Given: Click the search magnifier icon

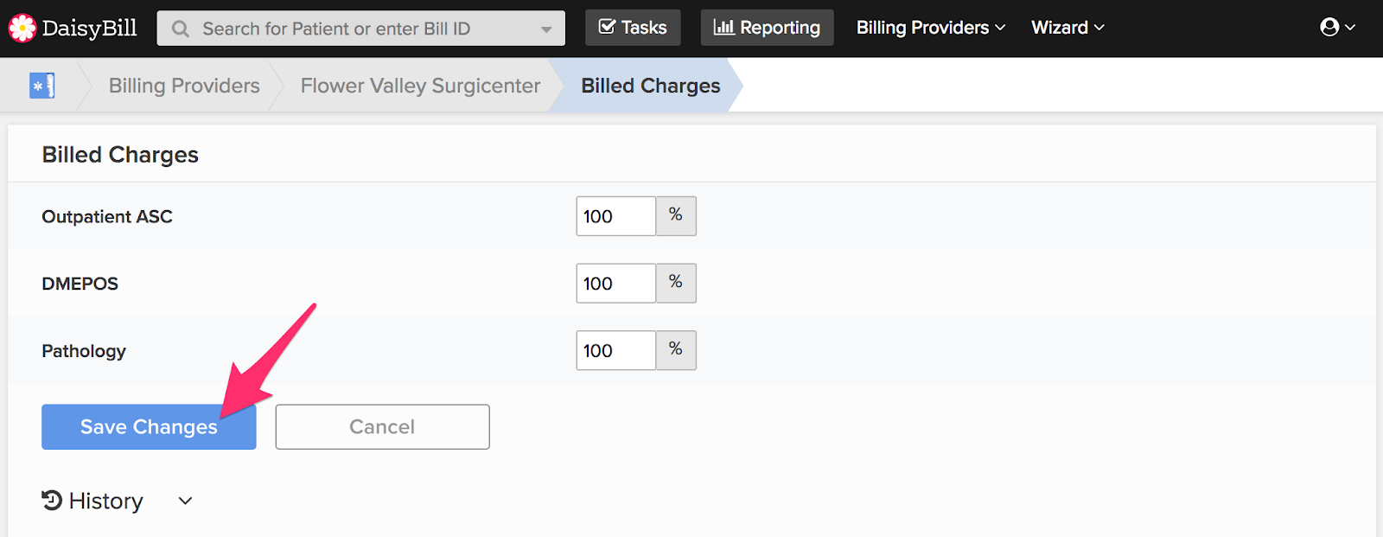Looking at the screenshot, I should click(181, 29).
